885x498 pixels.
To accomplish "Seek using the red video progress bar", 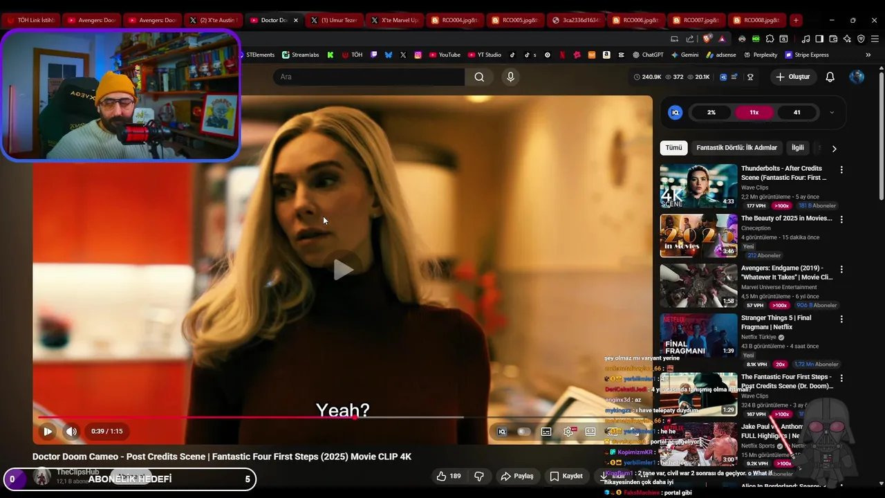I will 196,417.
